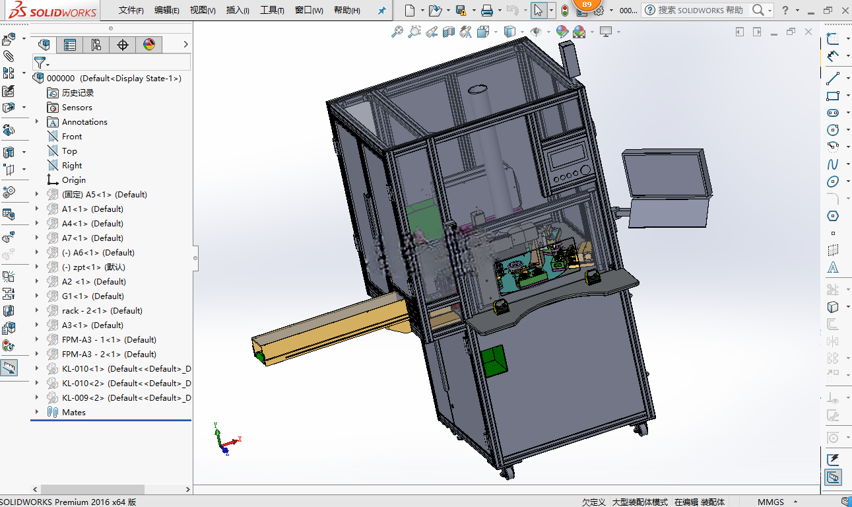Switch to the ConfigurationManager tab
The height and width of the screenshot is (507, 852).
coord(96,45)
